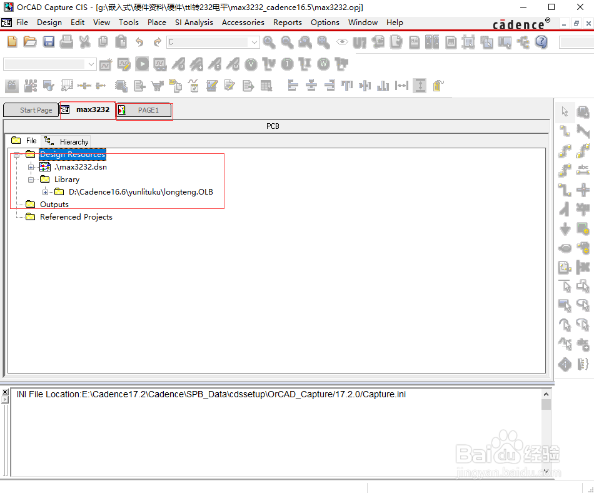Paste using the clipboard icon
This screenshot has height=493, width=594.
121,42
